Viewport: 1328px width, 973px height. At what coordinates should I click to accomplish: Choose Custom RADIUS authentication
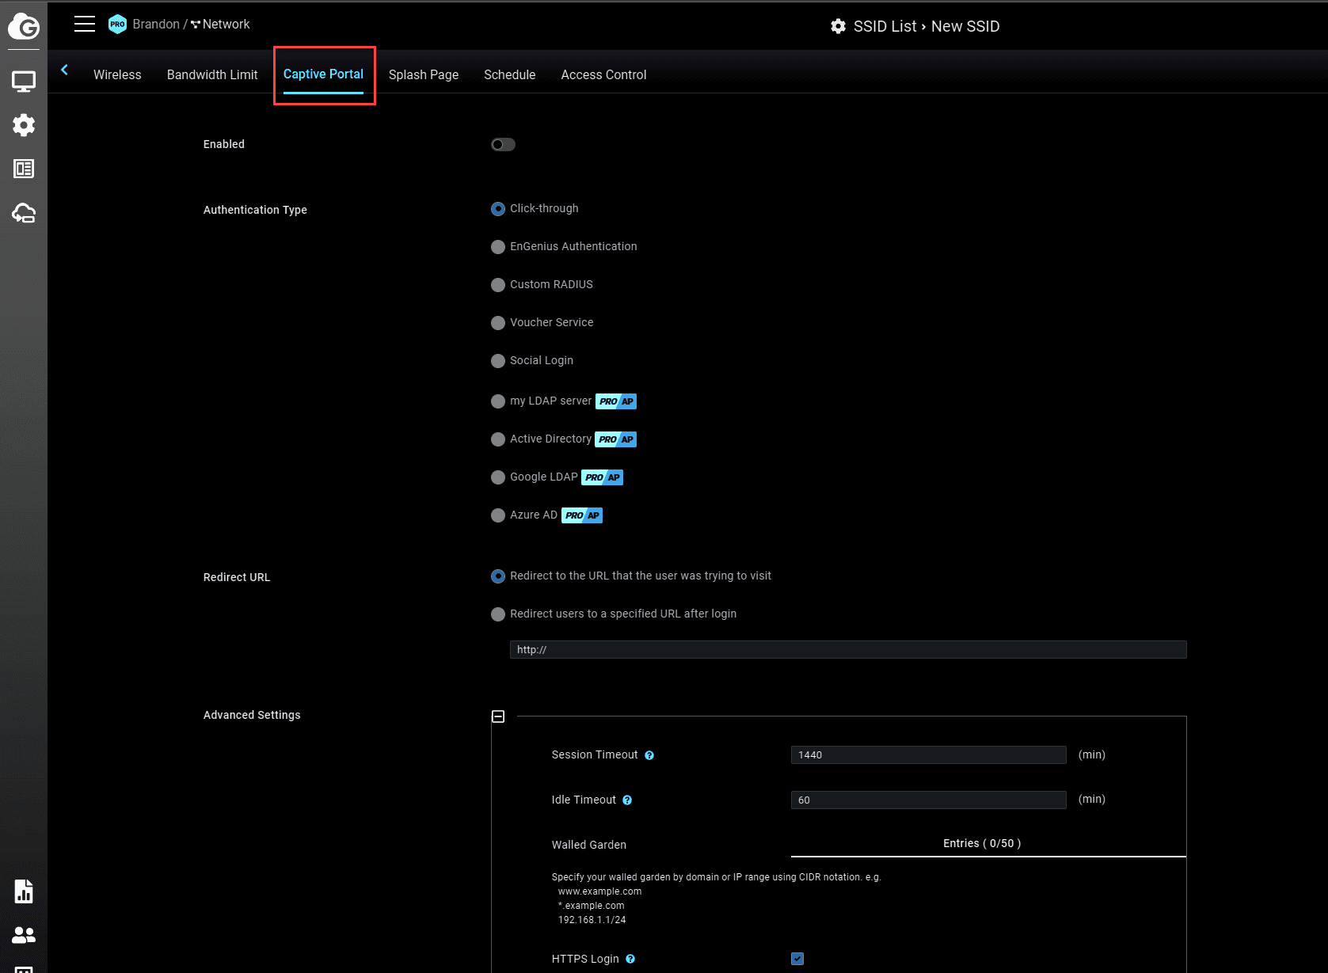(x=498, y=285)
